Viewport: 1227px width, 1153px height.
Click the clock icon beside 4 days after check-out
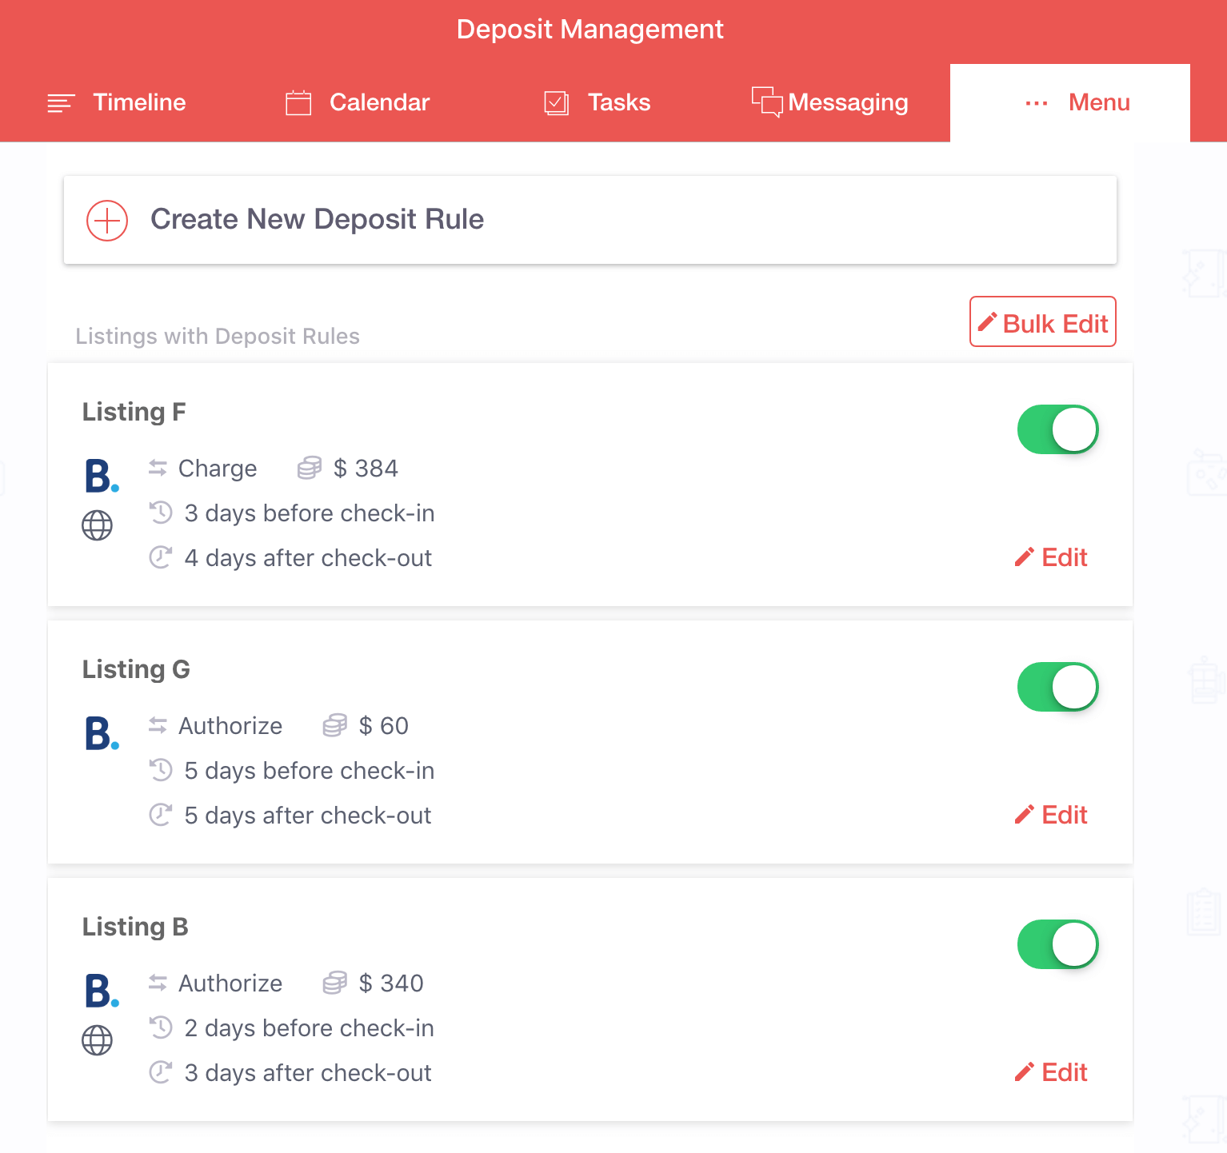coord(161,557)
